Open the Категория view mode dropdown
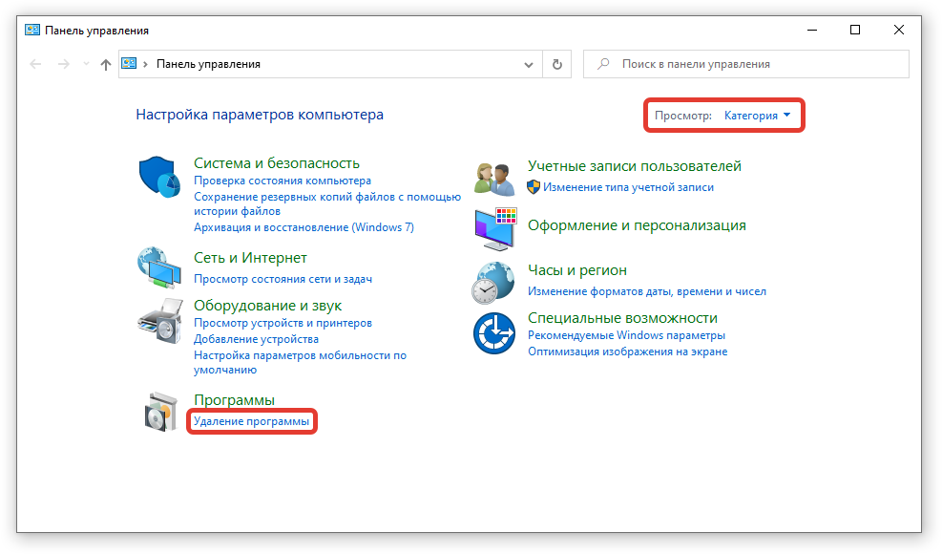942x554 pixels. coord(757,116)
